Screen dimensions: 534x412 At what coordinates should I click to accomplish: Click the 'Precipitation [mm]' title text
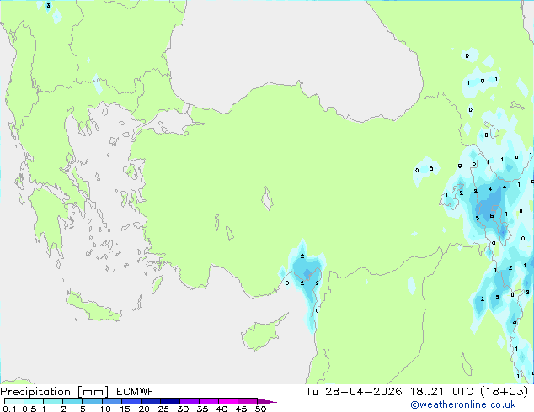[x=55, y=392]
